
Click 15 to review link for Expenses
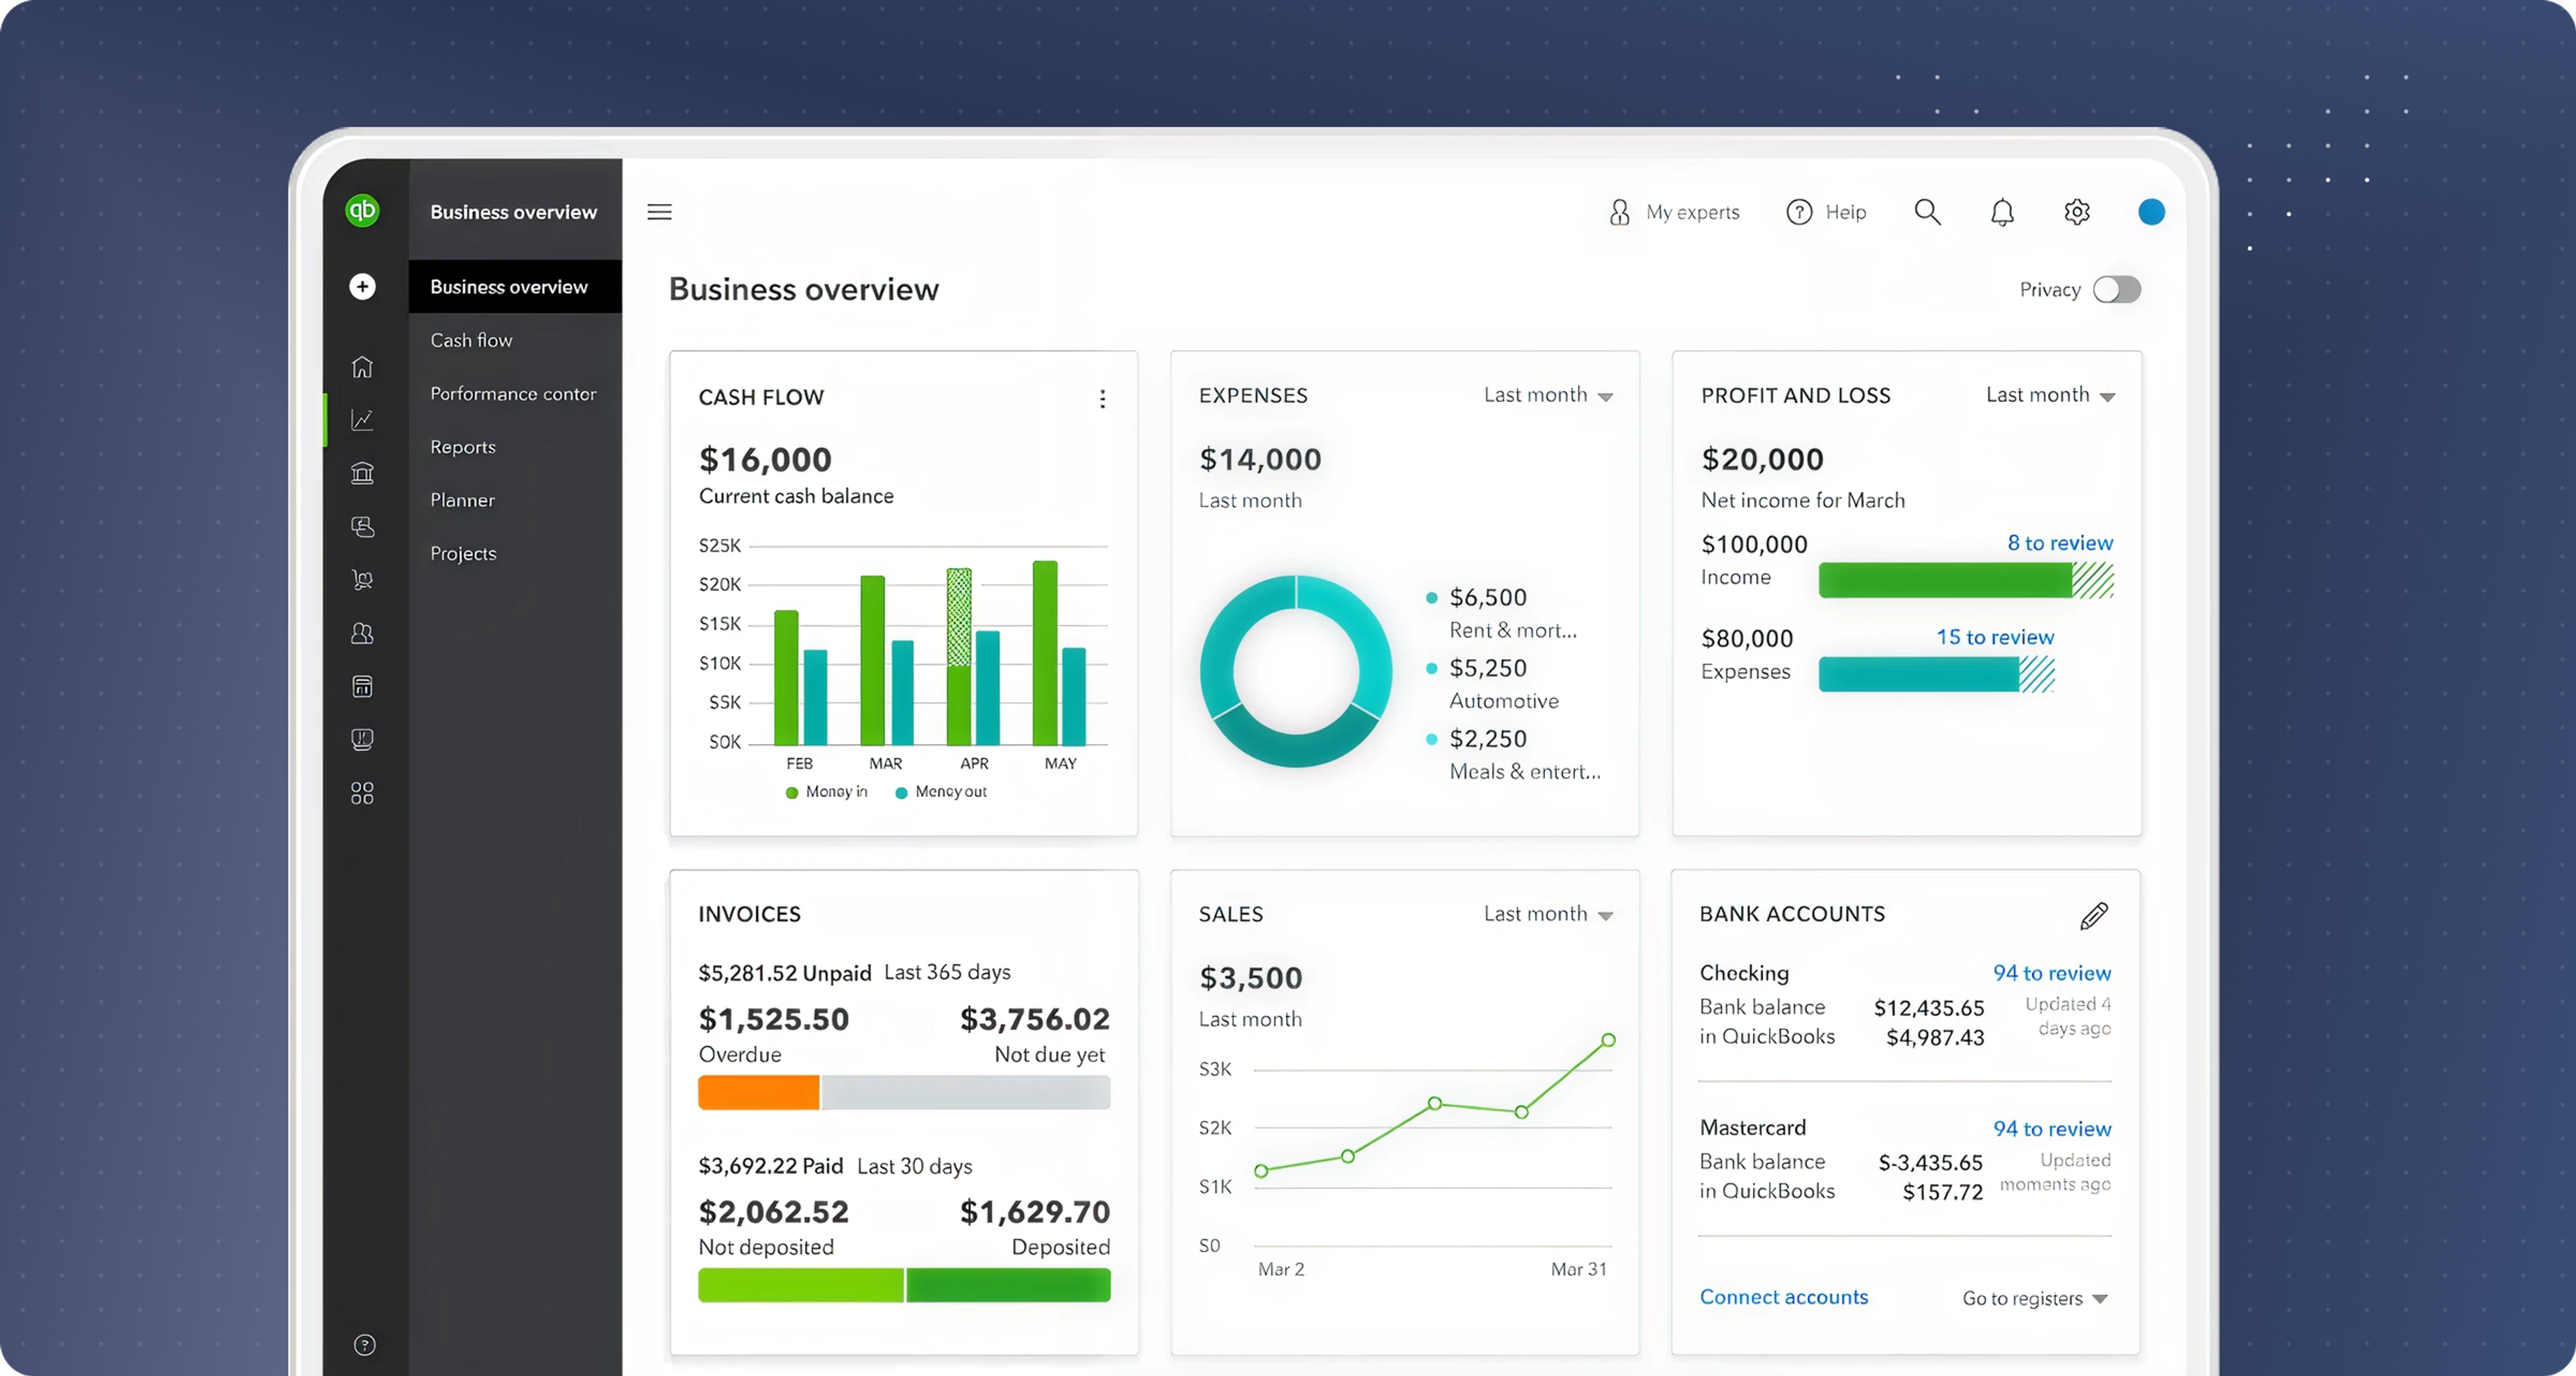[1995, 637]
